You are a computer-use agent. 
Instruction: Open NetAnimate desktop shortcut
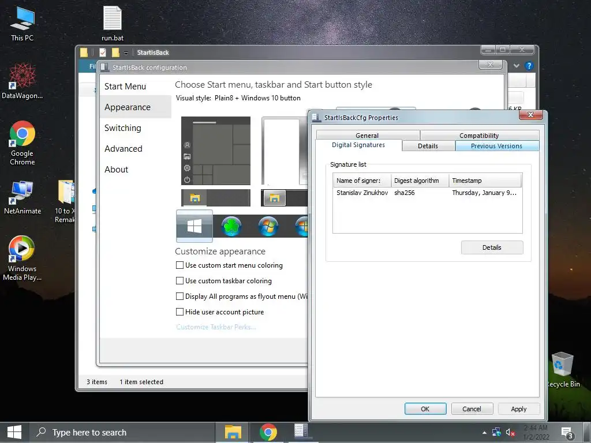(23, 197)
